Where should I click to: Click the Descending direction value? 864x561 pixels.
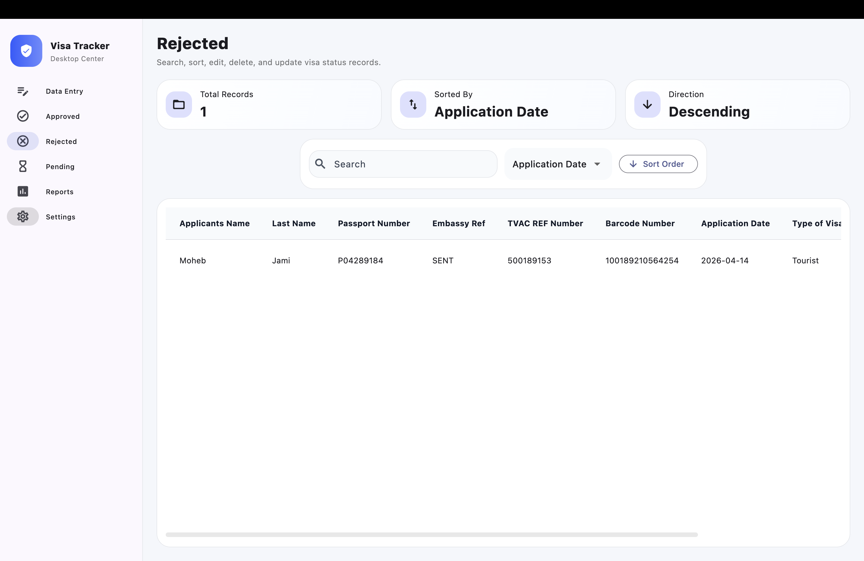click(709, 112)
